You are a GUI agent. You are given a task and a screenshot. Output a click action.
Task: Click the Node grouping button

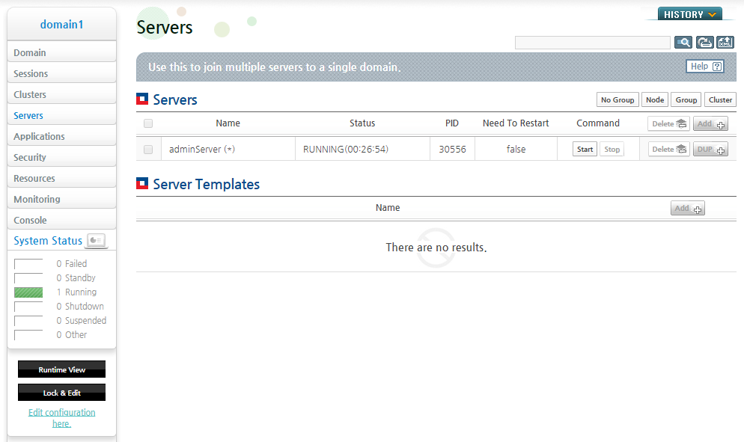coord(655,100)
